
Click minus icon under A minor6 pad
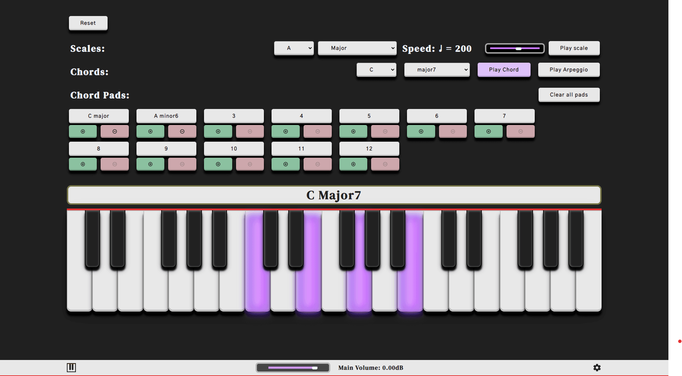[x=182, y=132]
